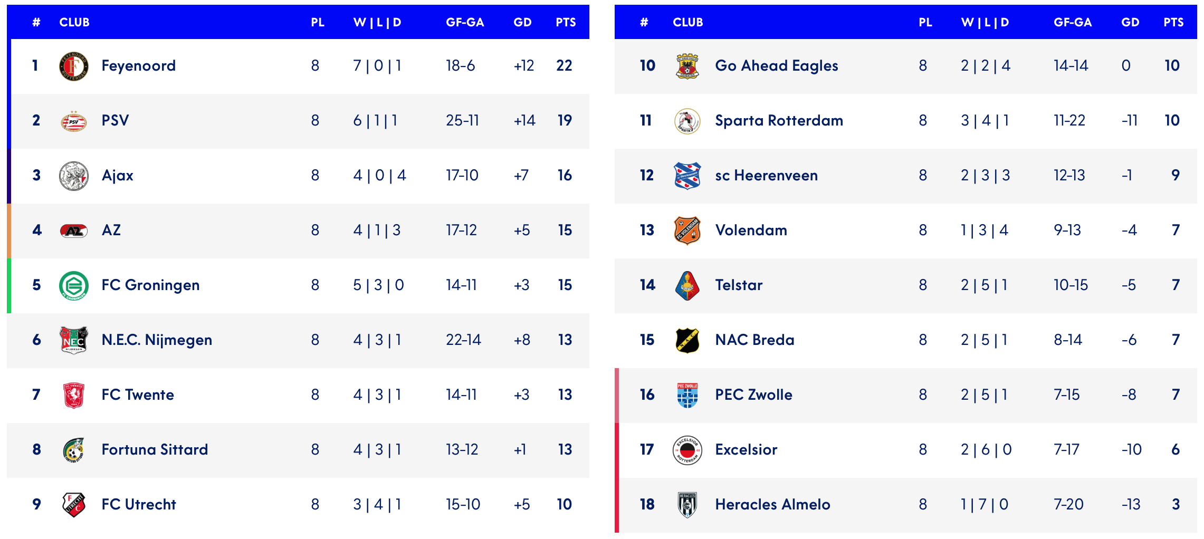Click the Go Ahead Eagles crest
The height and width of the screenshot is (539, 1204).
coord(687,66)
